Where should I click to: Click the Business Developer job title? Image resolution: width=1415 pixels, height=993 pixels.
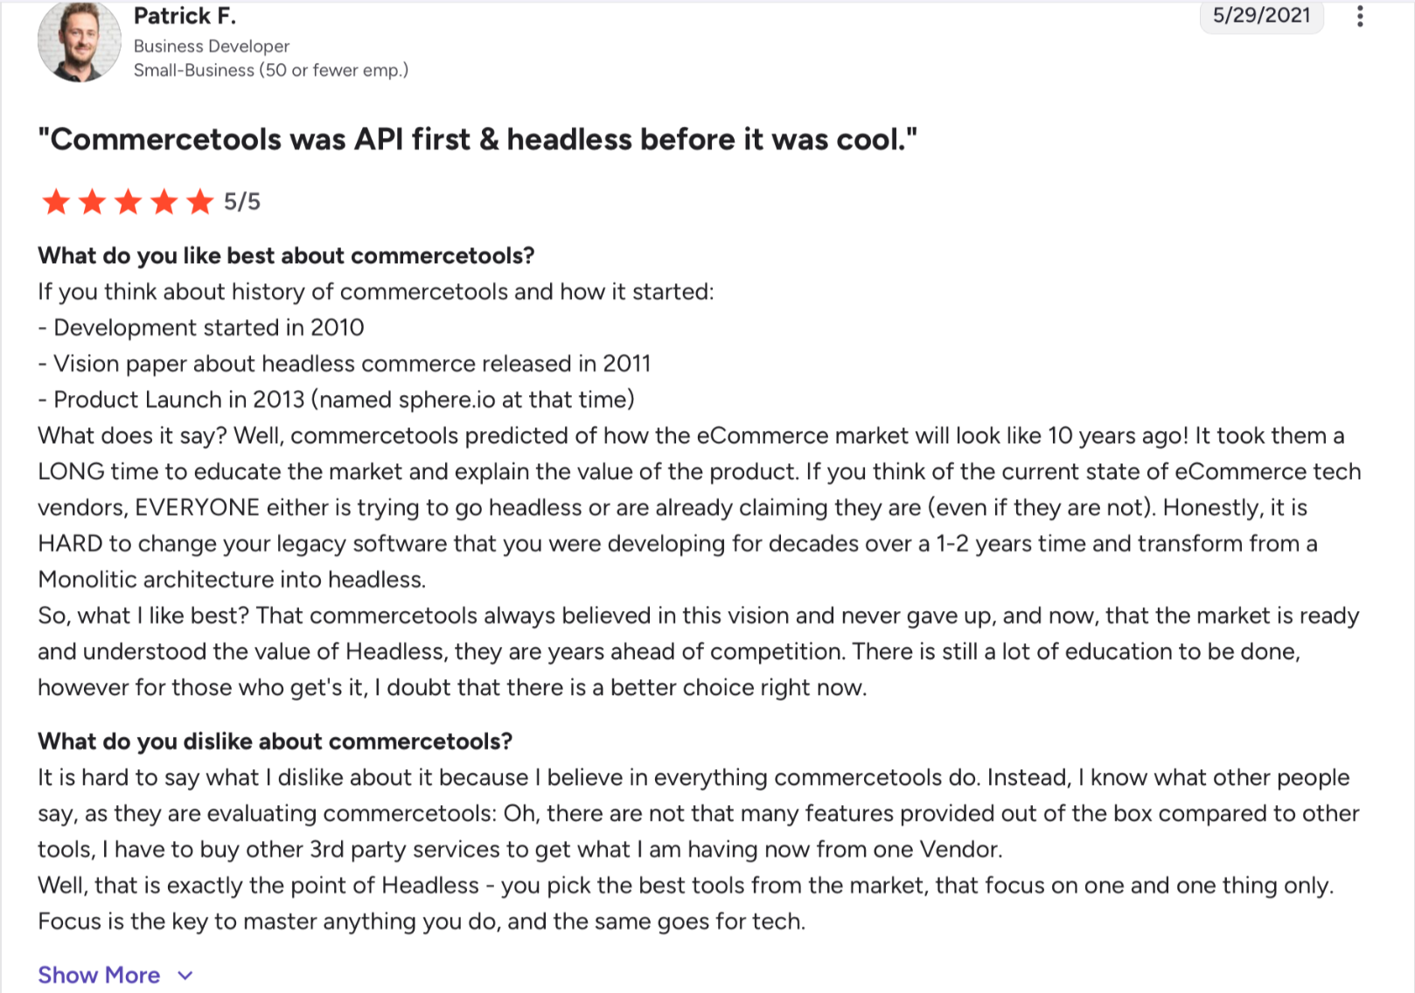[x=211, y=46]
